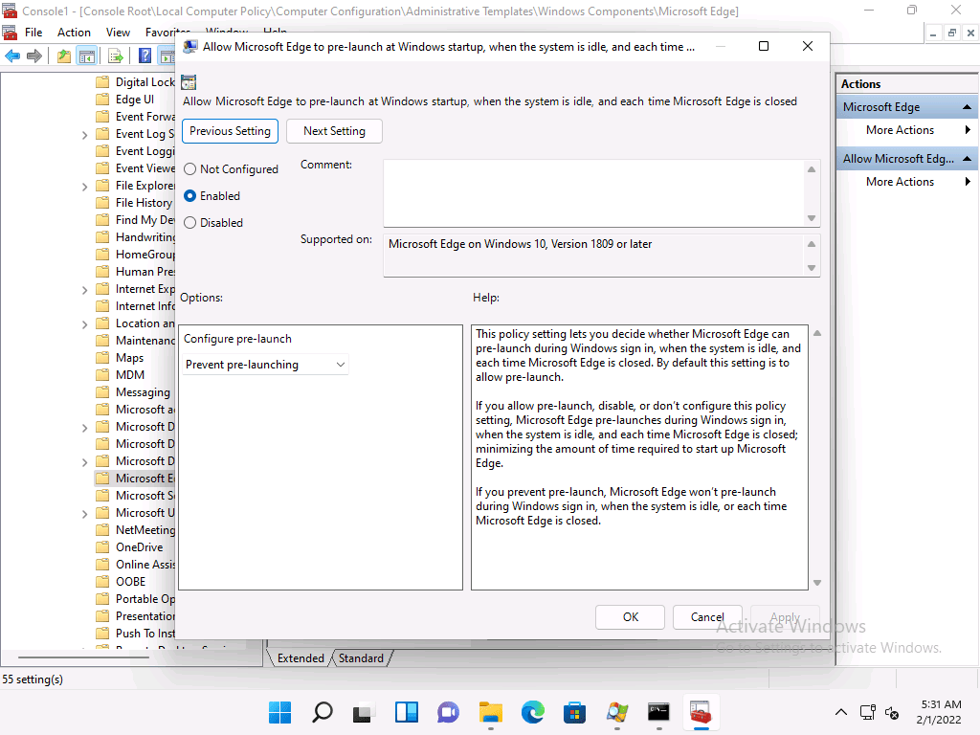The image size is (980, 735).
Task: Select the Enabled radio button
Action: (189, 196)
